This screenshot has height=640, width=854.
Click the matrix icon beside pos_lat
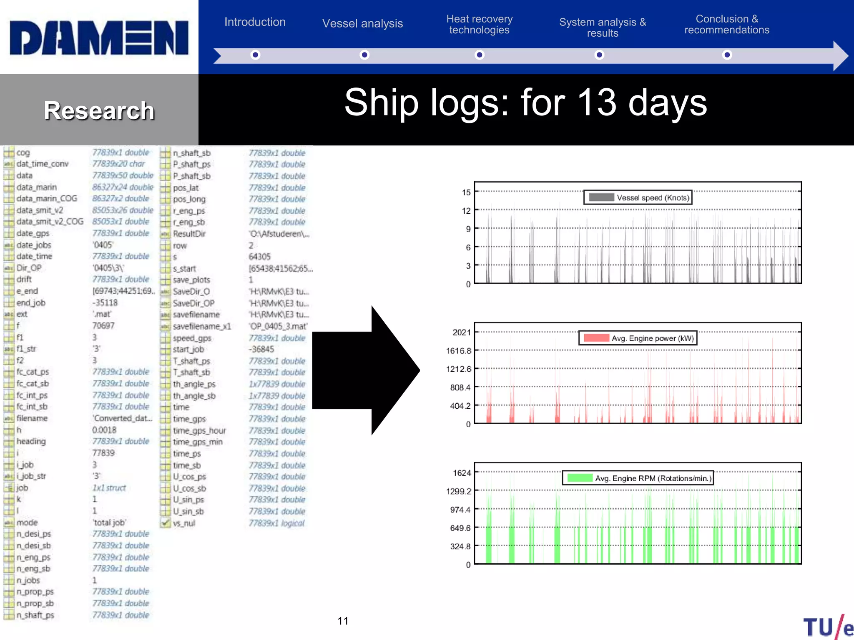pyautogui.click(x=166, y=187)
